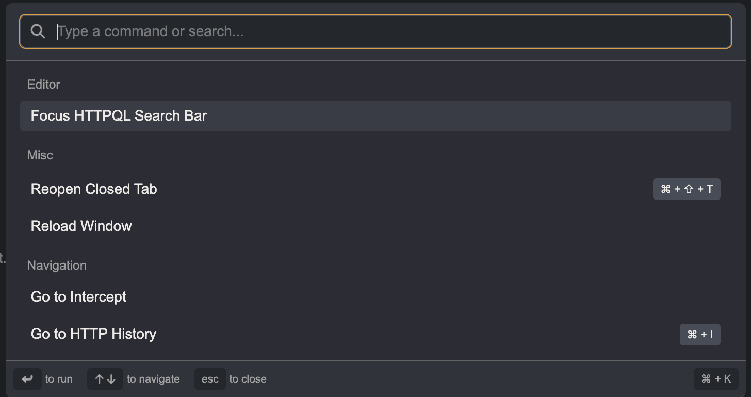Click the esc key badge
Screen dimensions: 751x397
click(x=210, y=379)
